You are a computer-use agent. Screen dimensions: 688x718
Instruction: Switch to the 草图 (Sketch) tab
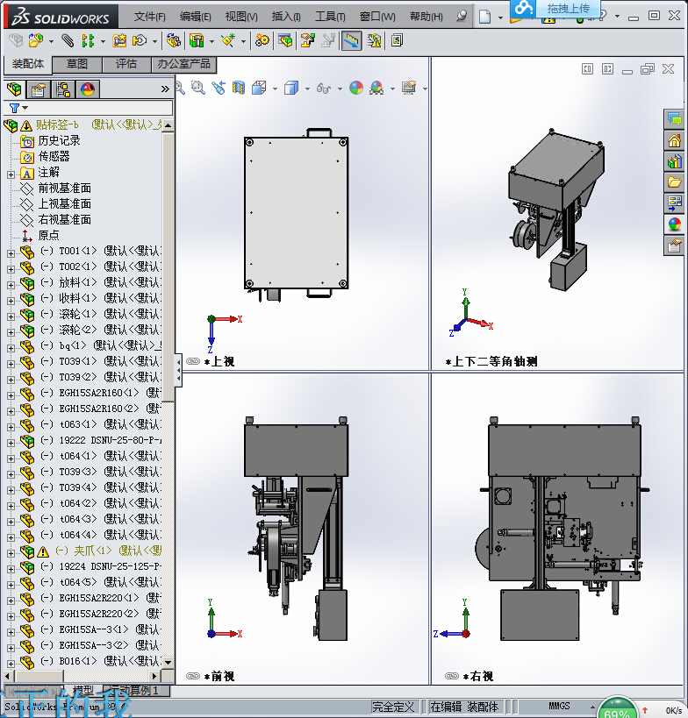coord(77,64)
